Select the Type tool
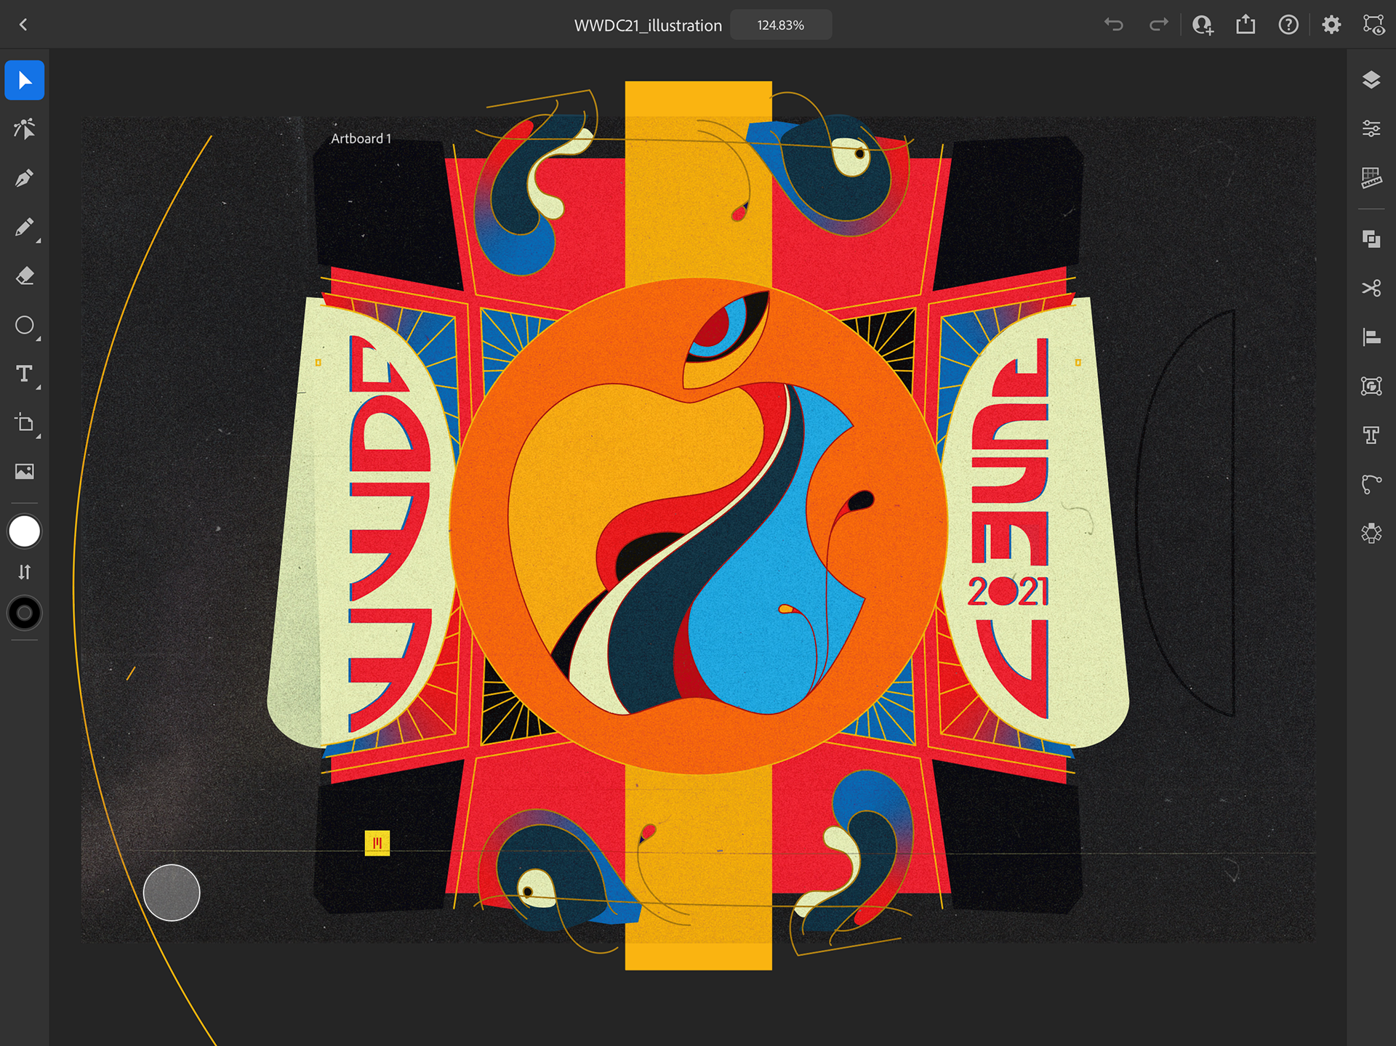Image resolution: width=1396 pixels, height=1046 pixels. coord(25,374)
